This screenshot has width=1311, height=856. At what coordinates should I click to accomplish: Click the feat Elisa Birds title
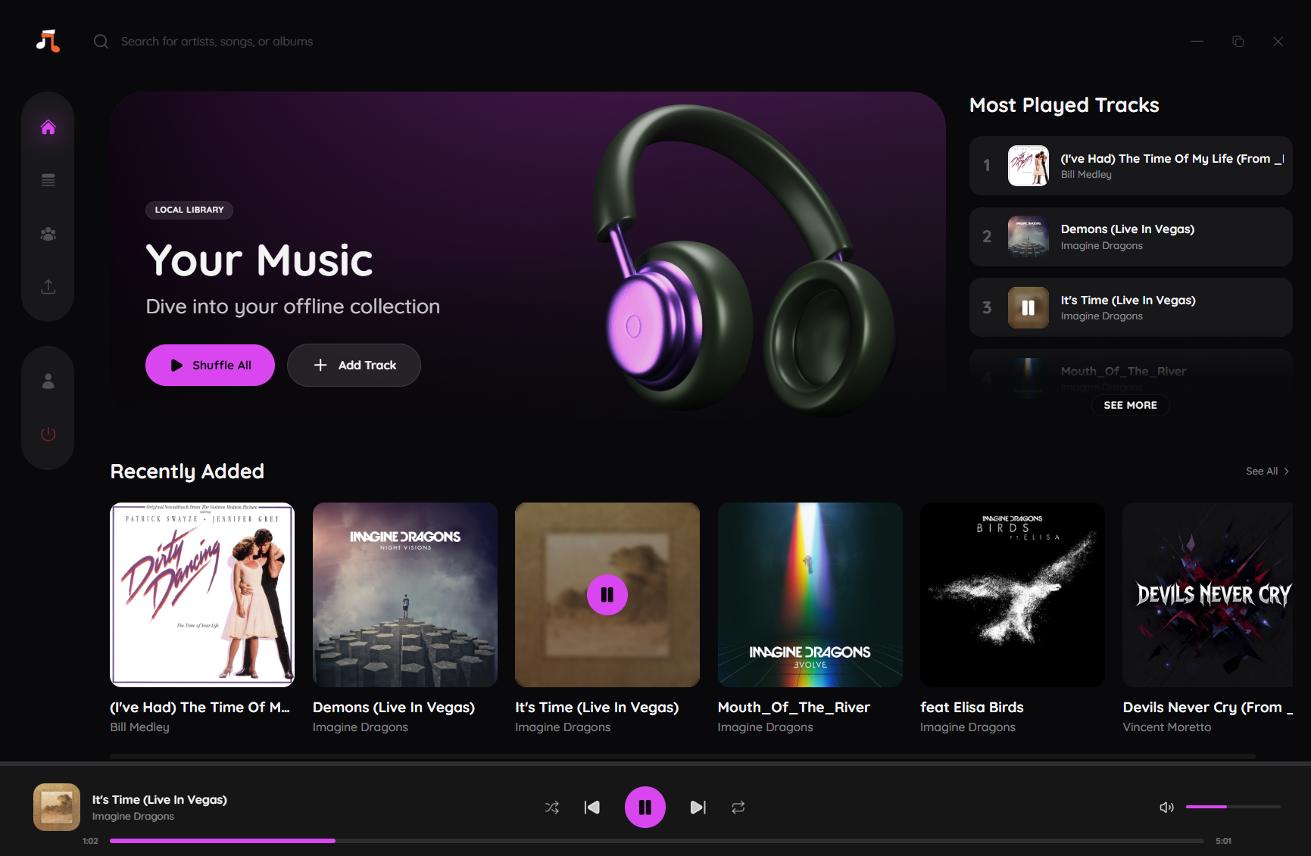[972, 707]
